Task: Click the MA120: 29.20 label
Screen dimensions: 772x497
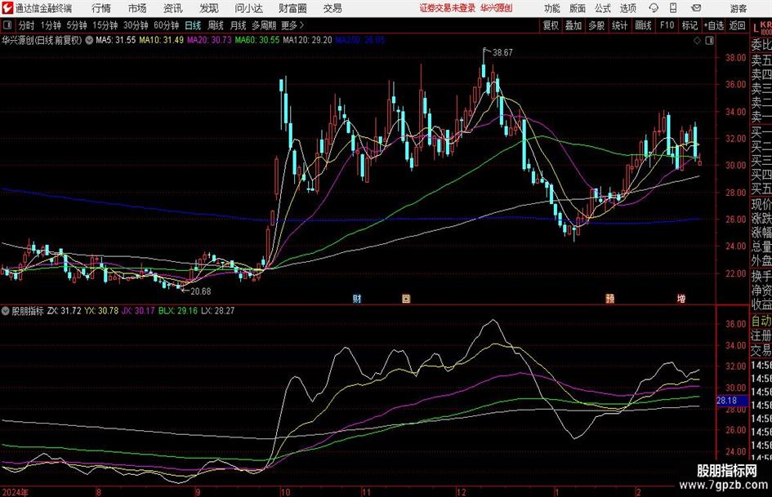Action: click(307, 40)
